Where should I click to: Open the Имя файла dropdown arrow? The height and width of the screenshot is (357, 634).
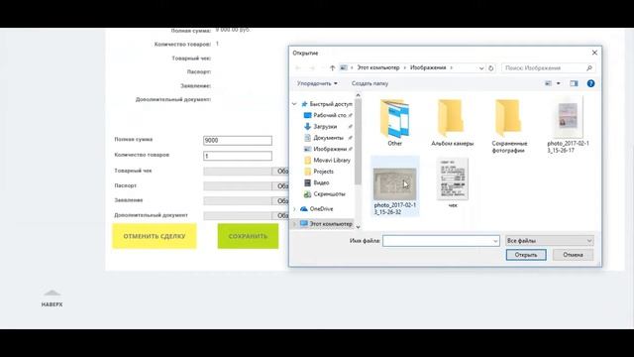click(495, 241)
